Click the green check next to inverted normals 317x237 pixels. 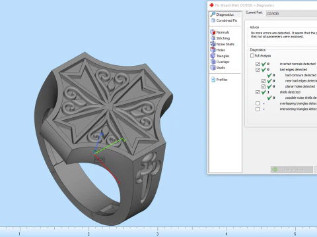264,64
